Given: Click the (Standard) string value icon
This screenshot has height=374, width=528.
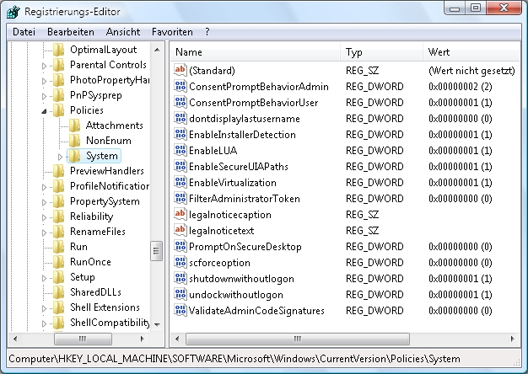Looking at the screenshot, I should pos(180,71).
